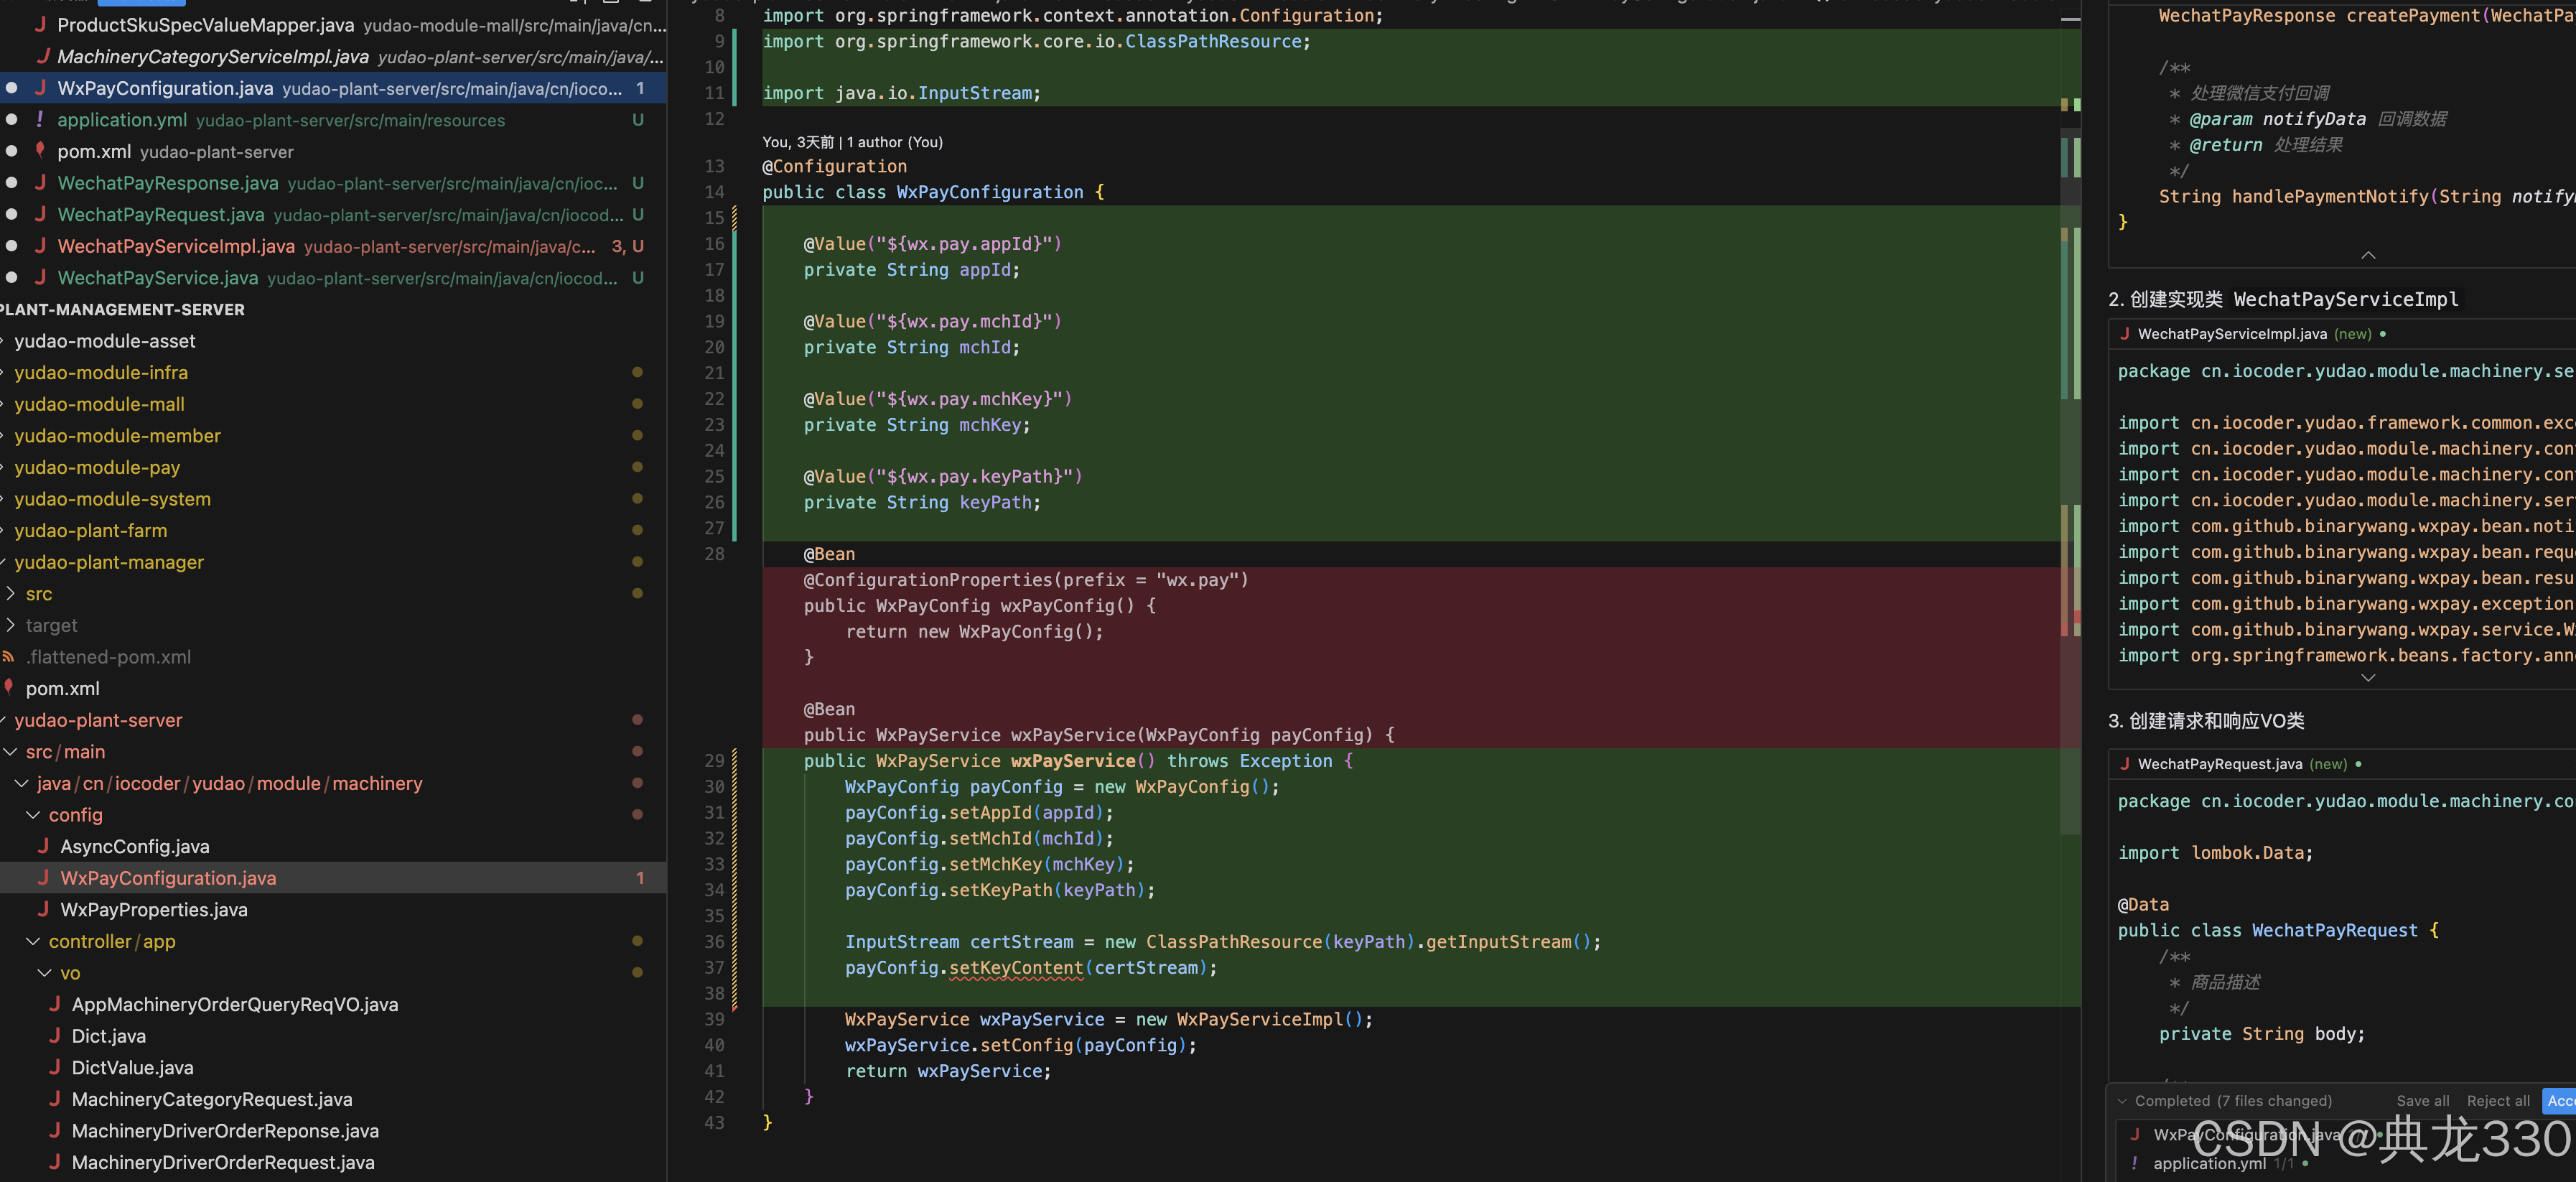Expand the target folder chevron

tap(10, 625)
